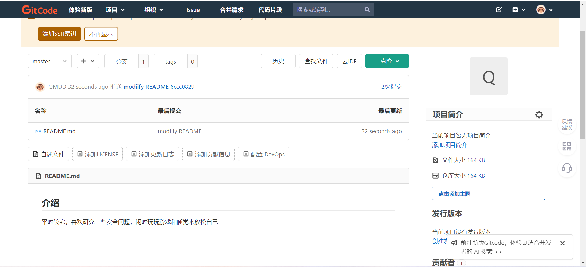Open 代码片段 in the navbar
Image resolution: width=586 pixels, height=267 pixels.
270,10
